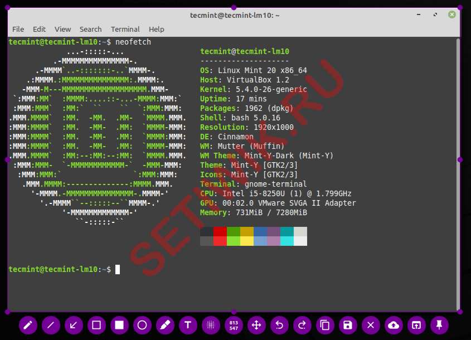Pin the screenshot to the desktop
Viewport: 471px width, 340px height.
[x=439, y=325]
